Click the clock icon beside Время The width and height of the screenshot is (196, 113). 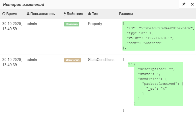point(4,14)
